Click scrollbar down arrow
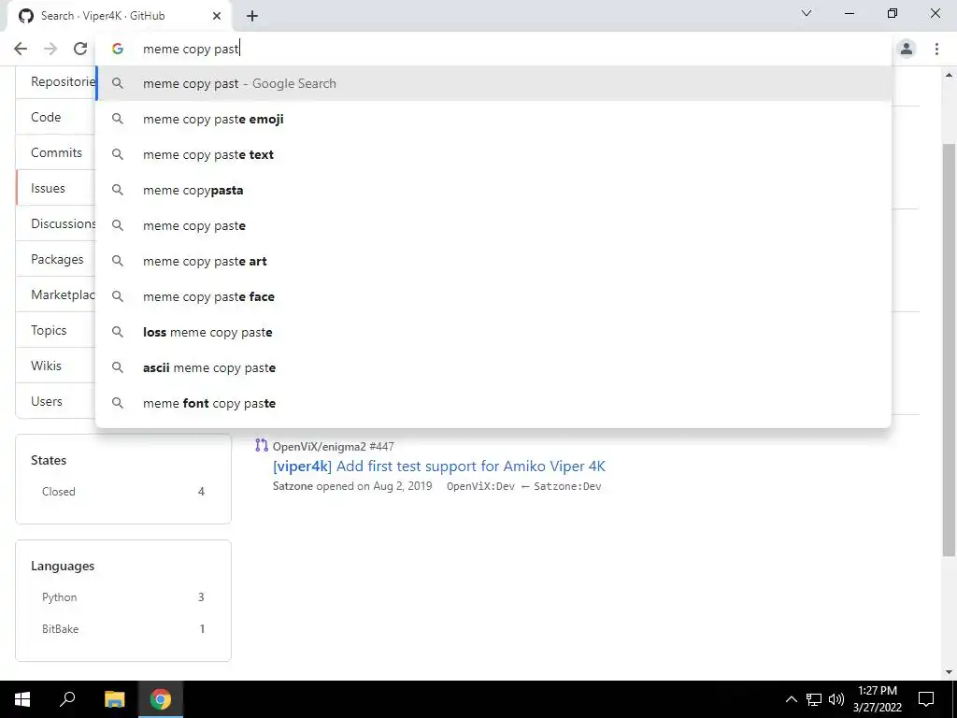The image size is (957, 718). coord(949,672)
